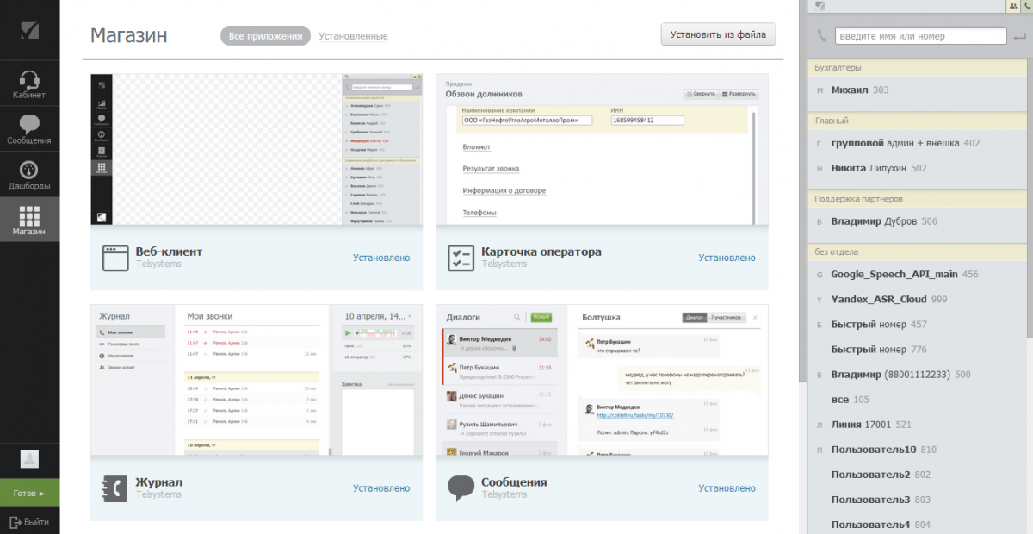The width and height of the screenshot is (1033, 534).
Task: Select the Все приложения tab
Action: coord(266,36)
